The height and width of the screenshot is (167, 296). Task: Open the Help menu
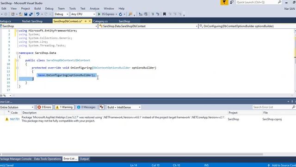tap(121, 9)
